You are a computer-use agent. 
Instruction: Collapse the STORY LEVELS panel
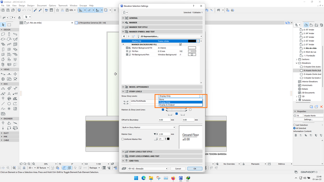pyautogui.click(x=162, y=91)
